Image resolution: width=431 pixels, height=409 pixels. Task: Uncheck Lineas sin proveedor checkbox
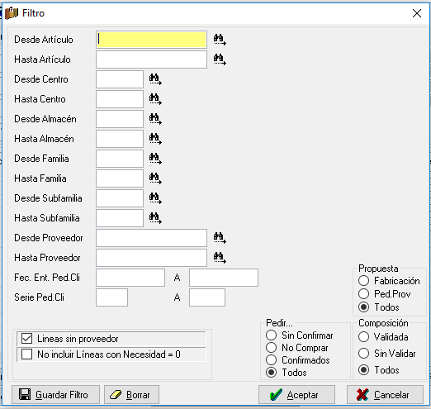click(26, 339)
